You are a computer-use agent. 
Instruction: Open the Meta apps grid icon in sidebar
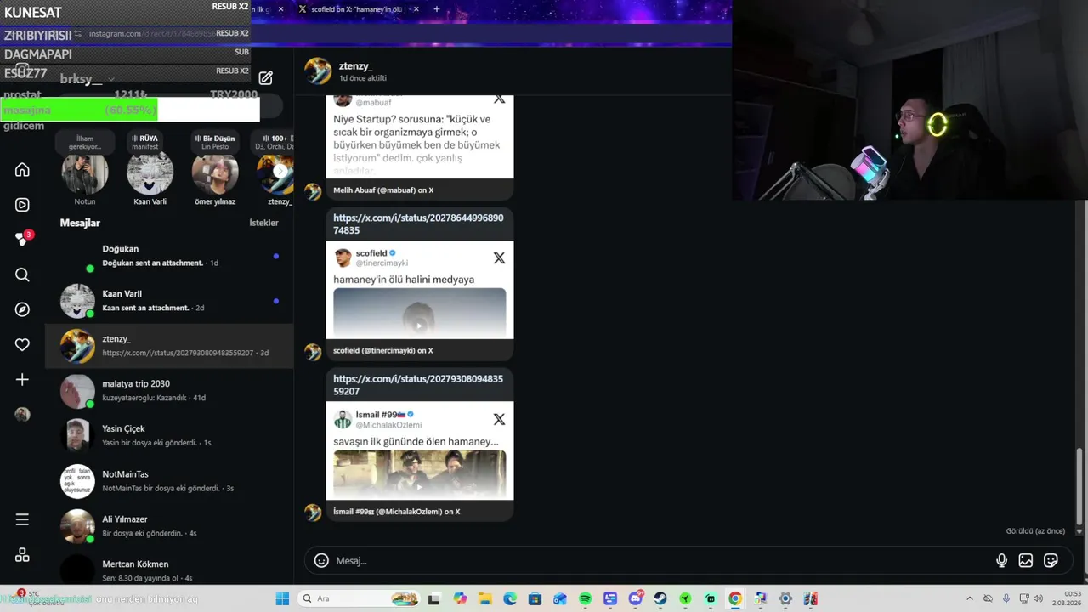[22, 554]
